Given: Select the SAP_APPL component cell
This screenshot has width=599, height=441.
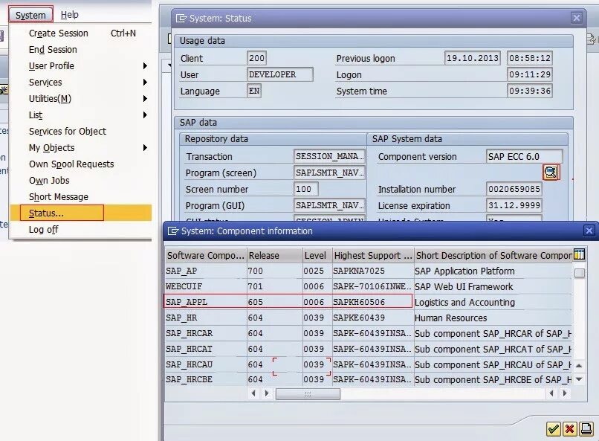Looking at the screenshot, I should coord(206,302).
